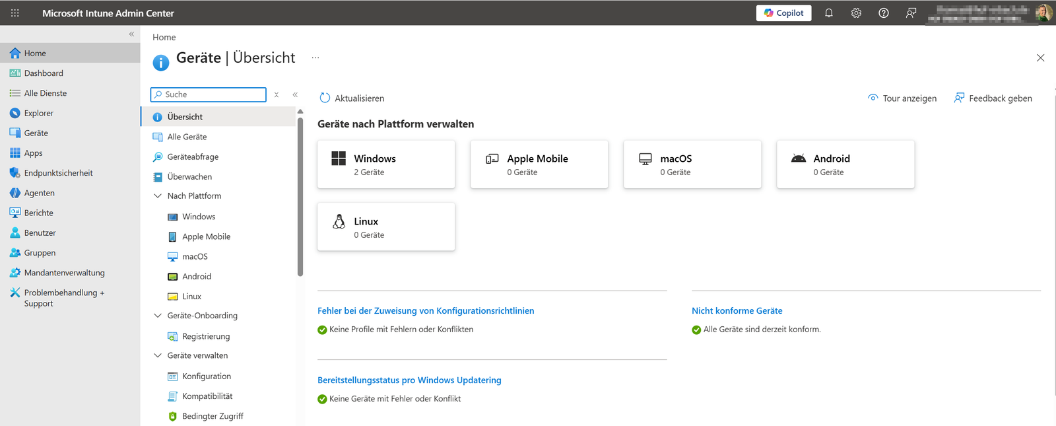
Task: Click the Mandantenverwaltung icon
Action: 15,272
